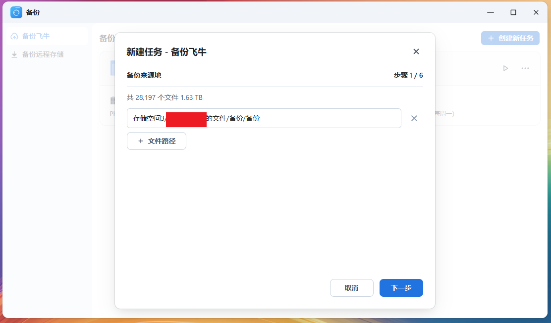Screen dimensions: 551x323
Task: Run the task with the play icon
Action: (505, 68)
